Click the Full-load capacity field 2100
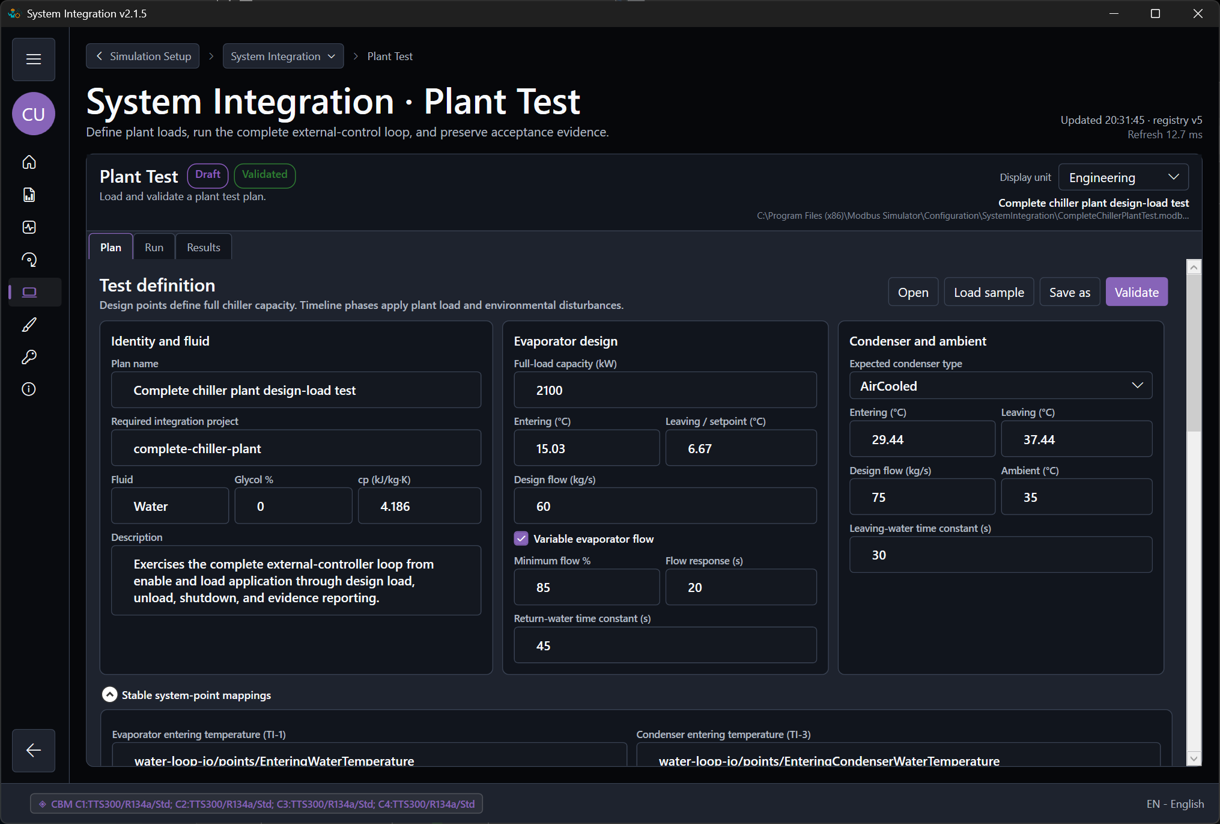The image size is (1220, 824). tap(666, 390)
